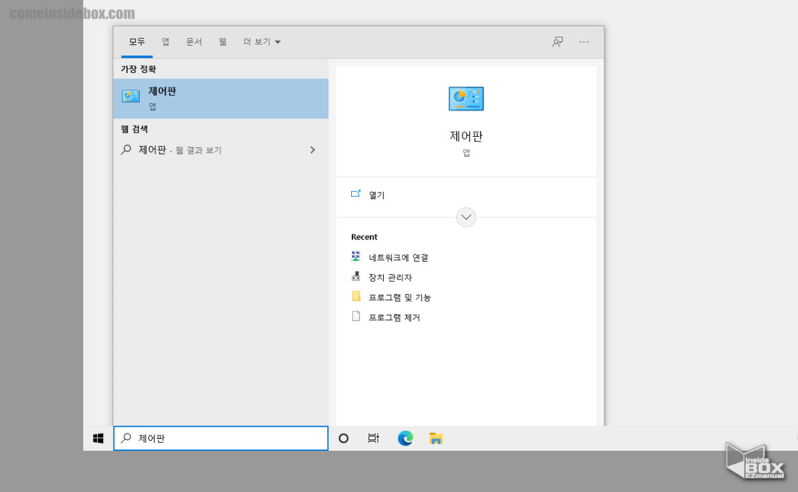798x492 pixels.
Task: Click the Windows Start button
Action: pyautogui.click(x=98, y=438)
